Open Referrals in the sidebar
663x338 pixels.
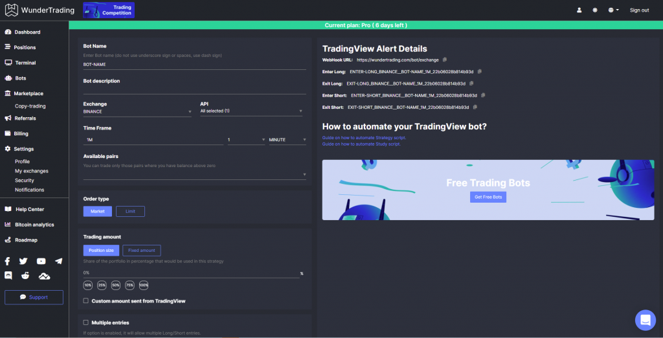click(20, 118)
